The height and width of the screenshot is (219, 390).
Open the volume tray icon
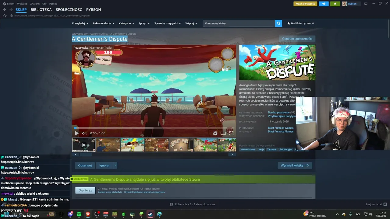pos(371,214)
